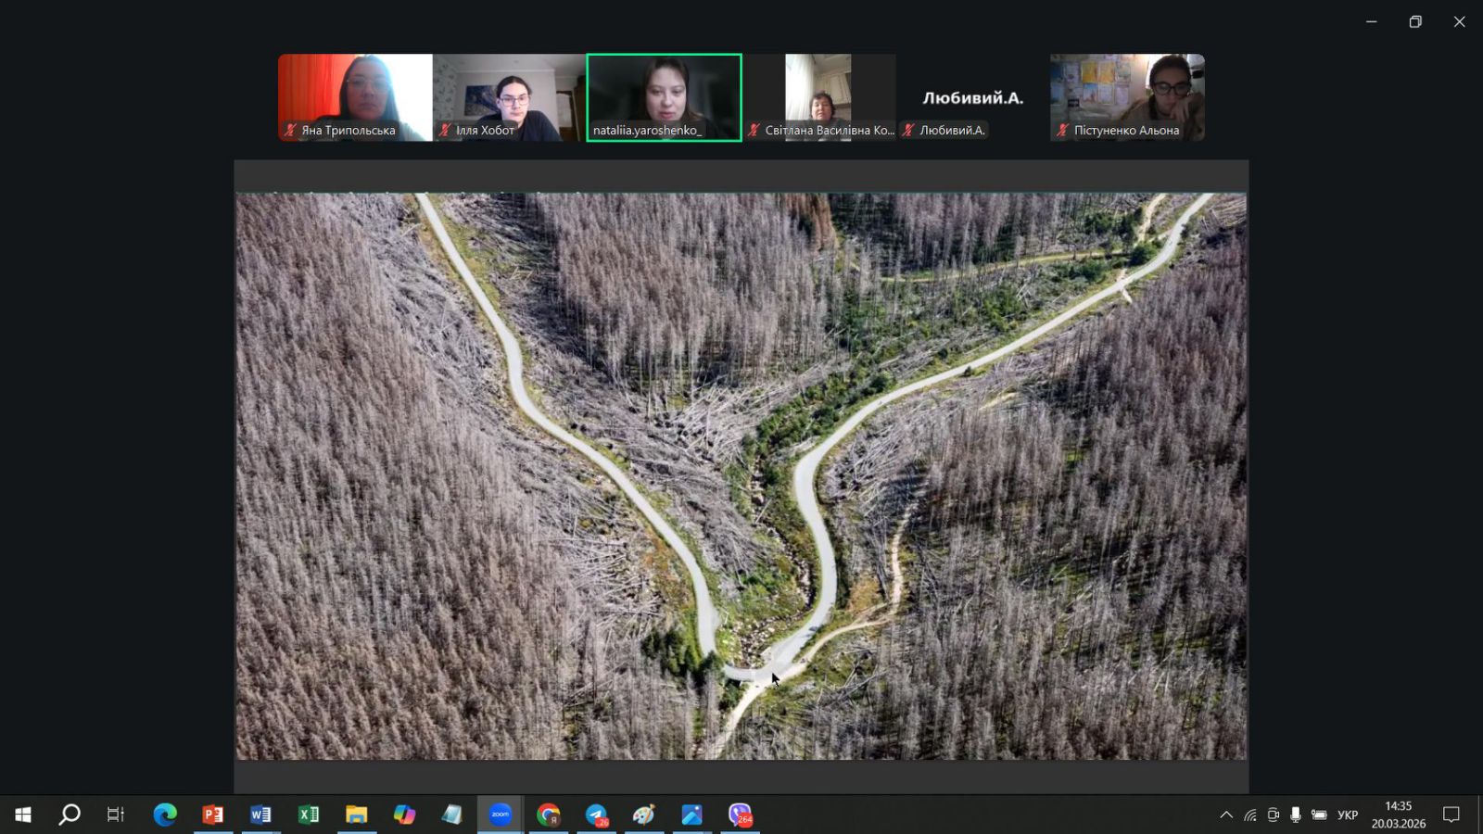Click the camera-in-use tray icon

click(1274, 815)
